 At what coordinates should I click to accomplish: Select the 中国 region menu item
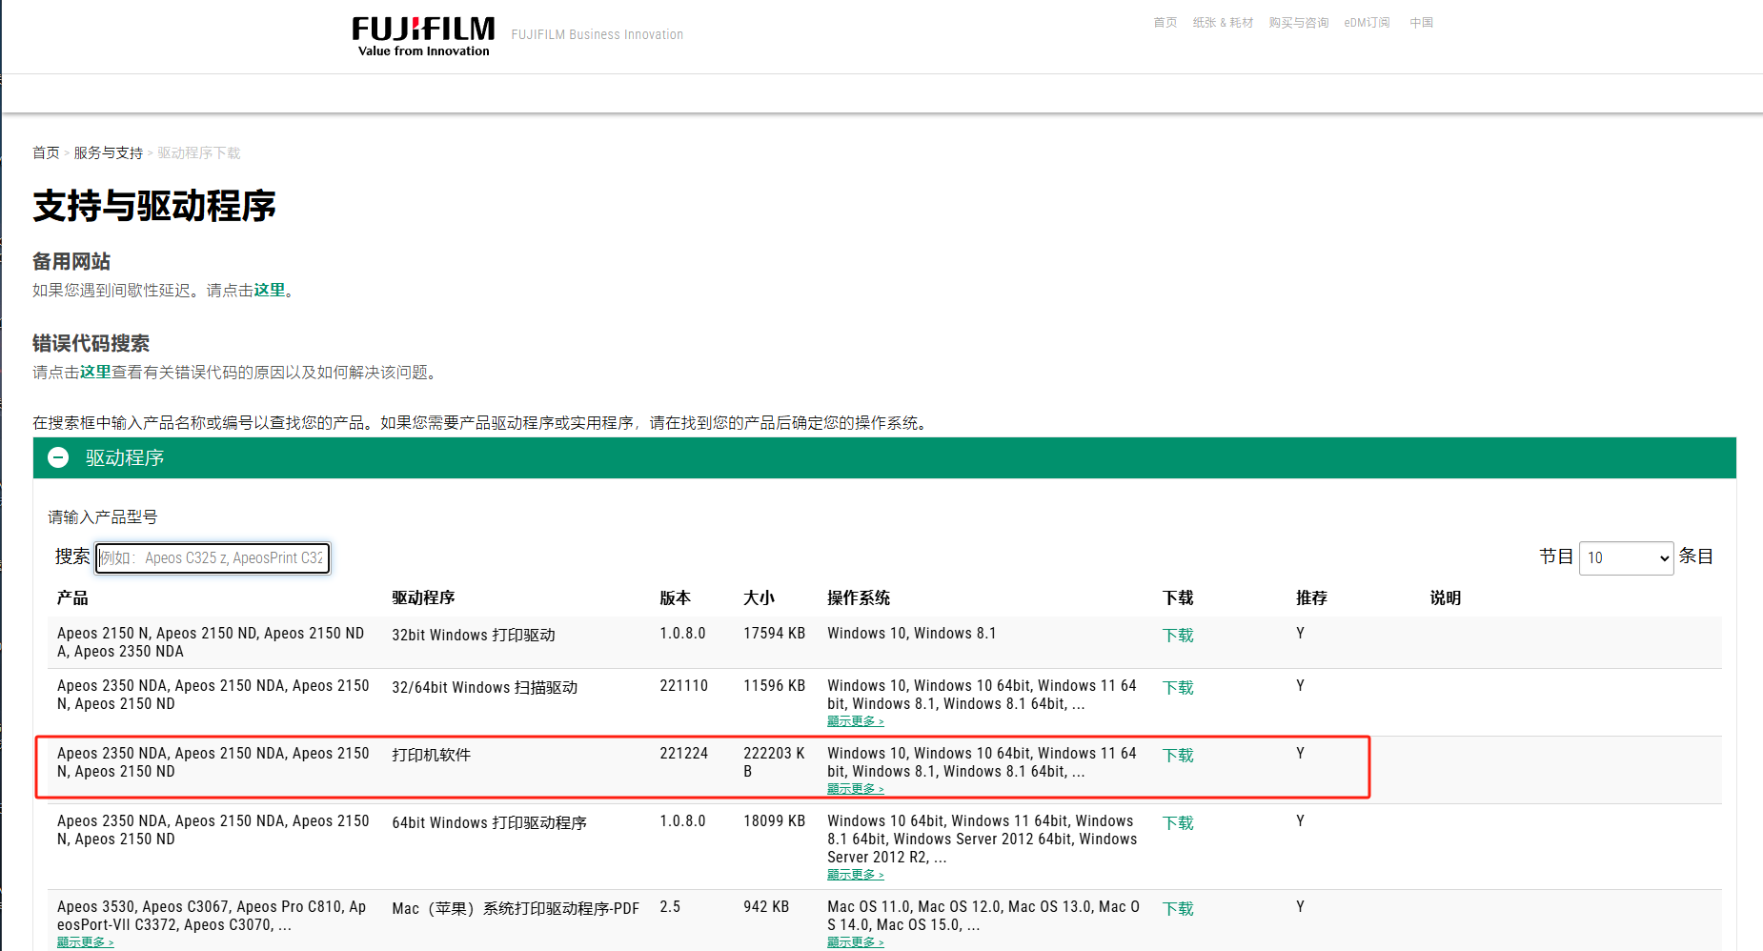click(1421, 23)
